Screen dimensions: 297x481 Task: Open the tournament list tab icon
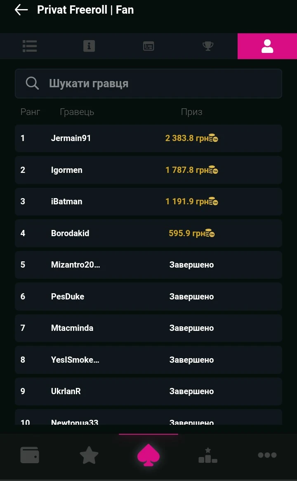[30, 46]
